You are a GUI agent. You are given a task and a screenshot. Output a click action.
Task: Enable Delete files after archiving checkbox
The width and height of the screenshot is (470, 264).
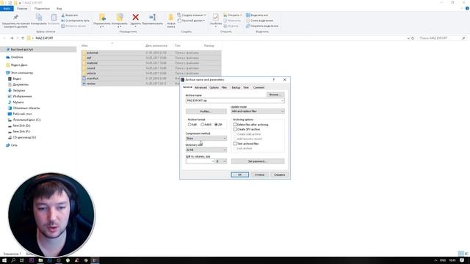coord(235,125)
